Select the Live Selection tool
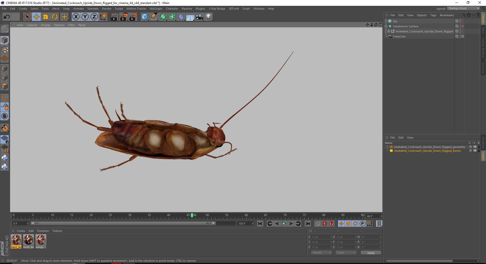This screenshot has width=486, height=264. click(x=27, y=17)
